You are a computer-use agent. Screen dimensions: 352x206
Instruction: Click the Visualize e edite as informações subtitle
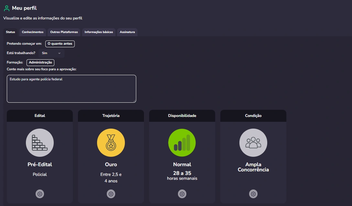43,18
